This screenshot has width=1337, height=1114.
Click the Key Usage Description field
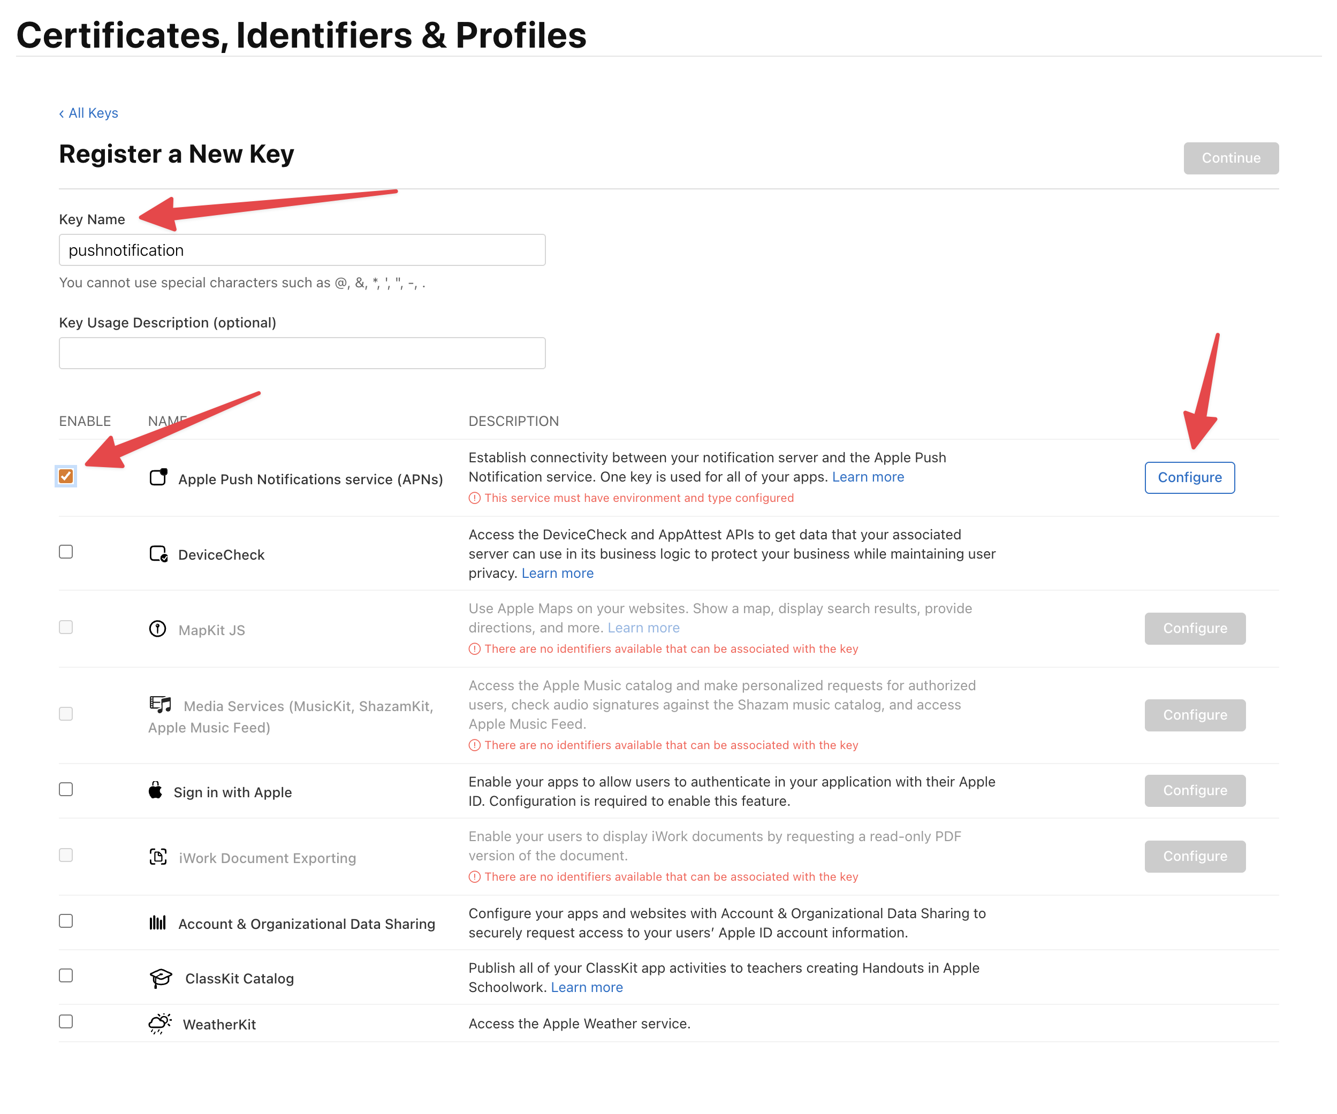tap(302, 352)
